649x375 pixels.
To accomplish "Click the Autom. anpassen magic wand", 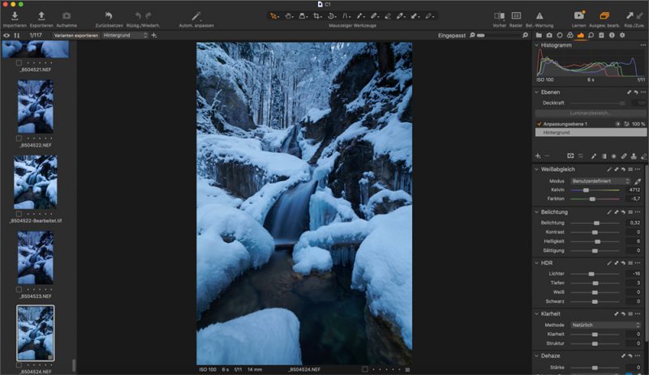I will click(196, 16).
